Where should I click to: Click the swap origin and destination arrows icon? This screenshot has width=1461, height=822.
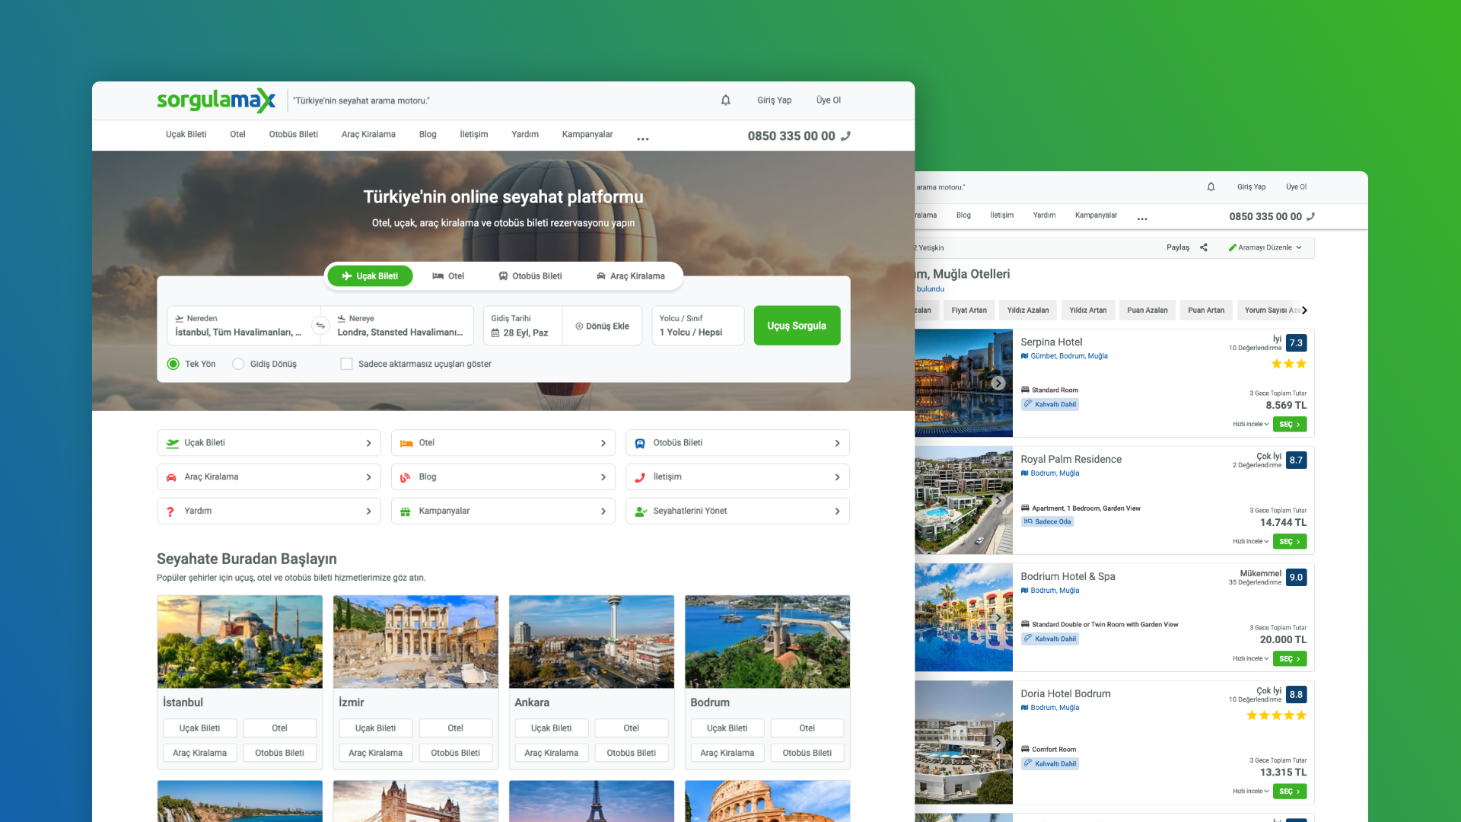pos(320,326)
